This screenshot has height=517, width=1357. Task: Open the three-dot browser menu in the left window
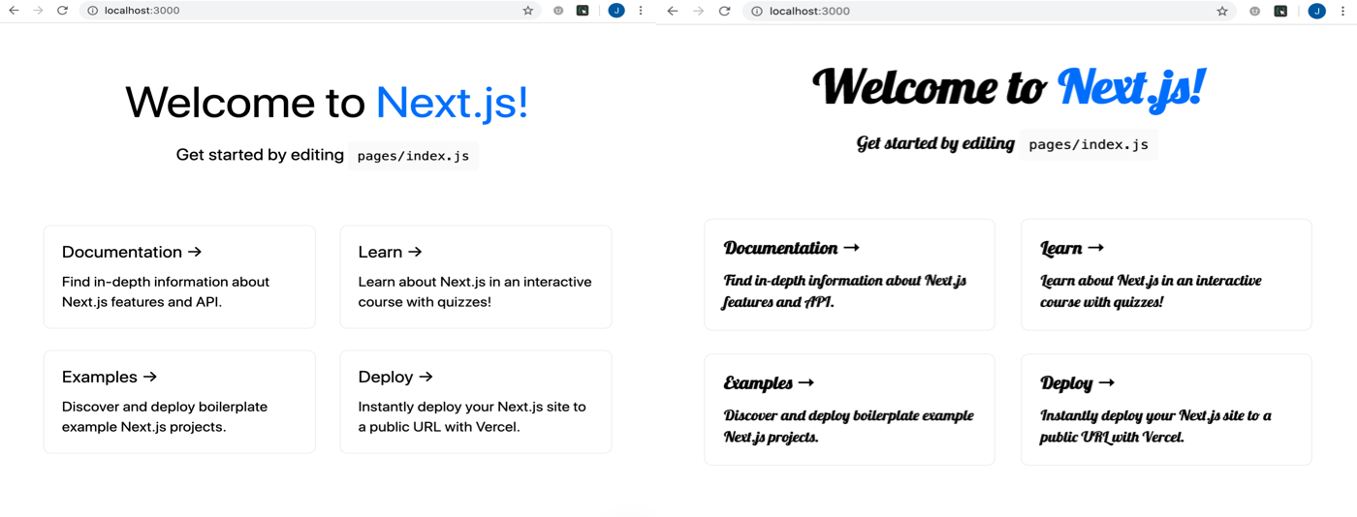(641, 11)
